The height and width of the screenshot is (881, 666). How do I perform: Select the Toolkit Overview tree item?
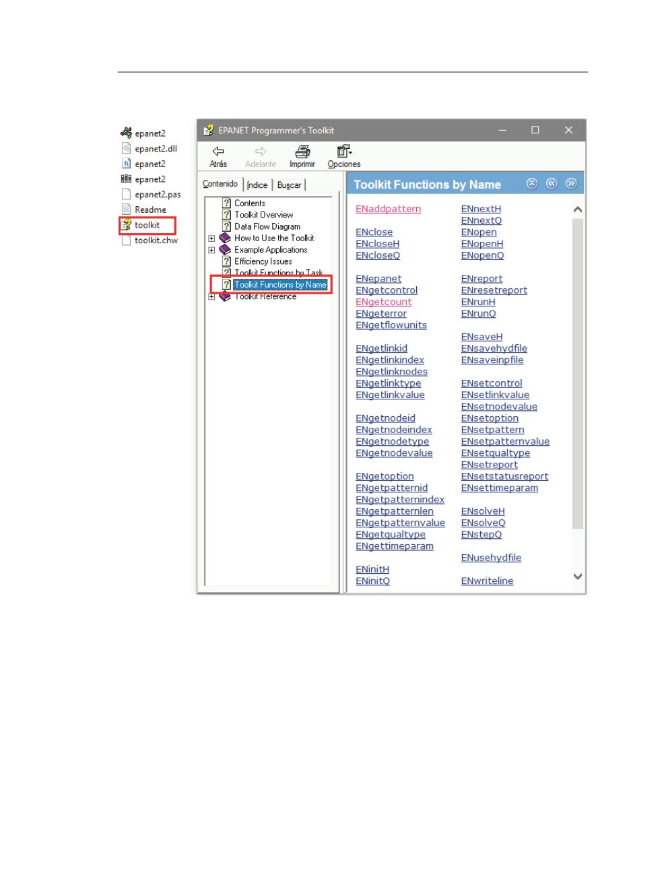263,215
